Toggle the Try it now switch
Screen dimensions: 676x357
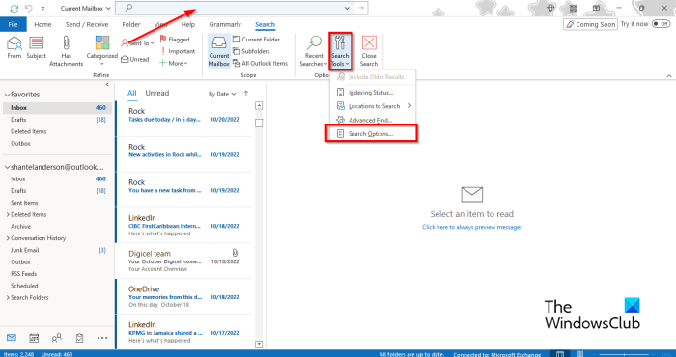point(661,24)
